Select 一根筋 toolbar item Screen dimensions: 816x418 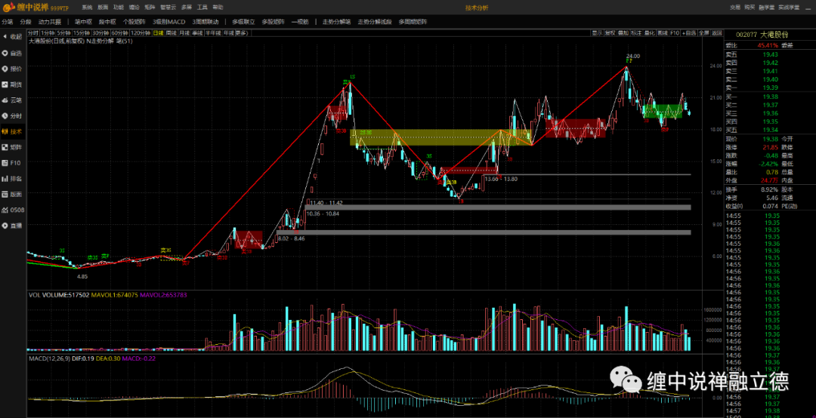(x=300, y=22)
